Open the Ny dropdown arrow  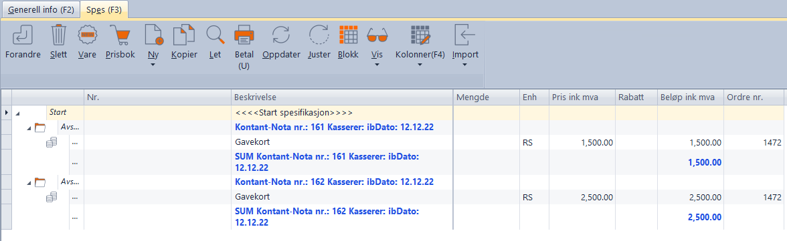click(154, 65)
